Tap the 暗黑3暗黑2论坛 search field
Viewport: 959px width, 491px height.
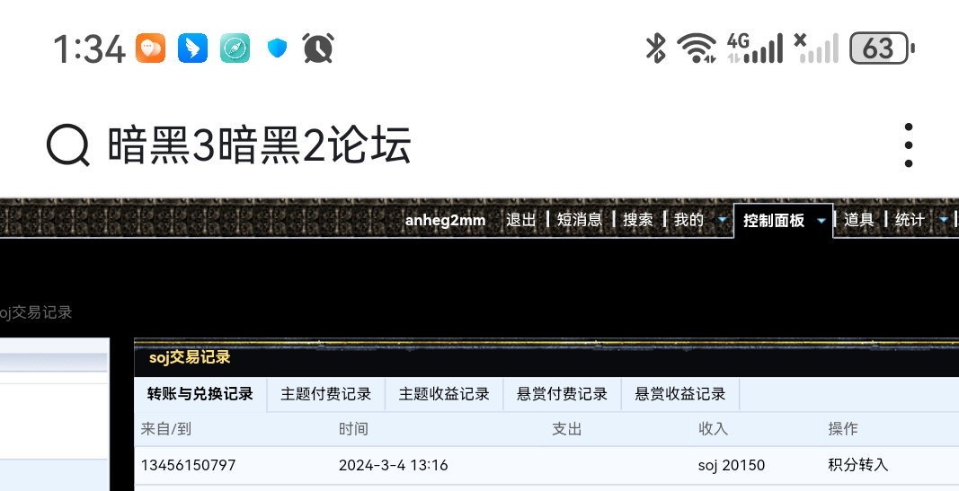[x=259, y=145]
